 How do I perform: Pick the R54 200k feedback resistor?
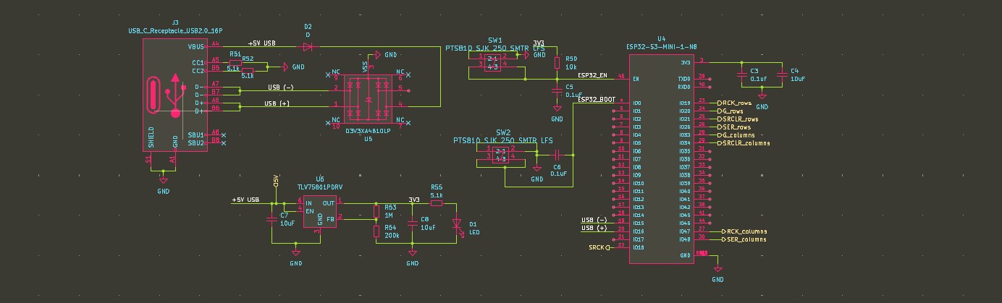(376, 231)
